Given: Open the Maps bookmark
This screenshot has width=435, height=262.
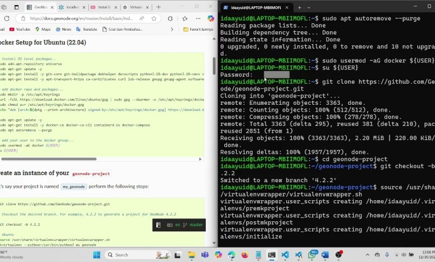Looking at the screenshot, I should point(43,29).
